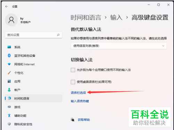The image size is (174, 130).
Task: Select 应用 in the sidebar
Action: [34, 81]
